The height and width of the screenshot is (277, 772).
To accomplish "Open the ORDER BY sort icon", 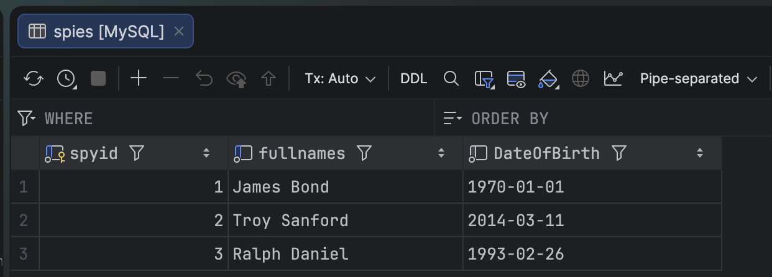I will pyautogui.click(x=453, y=118).
